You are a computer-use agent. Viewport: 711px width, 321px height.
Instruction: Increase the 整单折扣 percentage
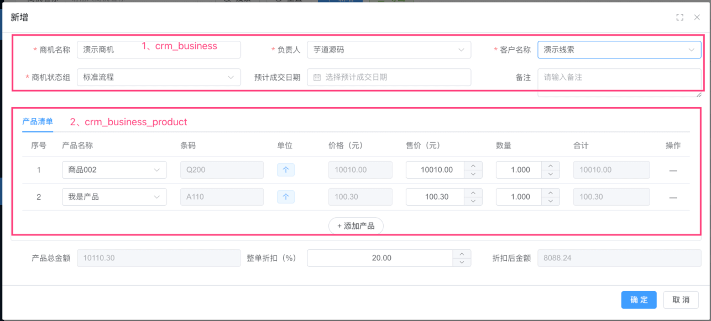pyautogui.click(x=462, y=254)
